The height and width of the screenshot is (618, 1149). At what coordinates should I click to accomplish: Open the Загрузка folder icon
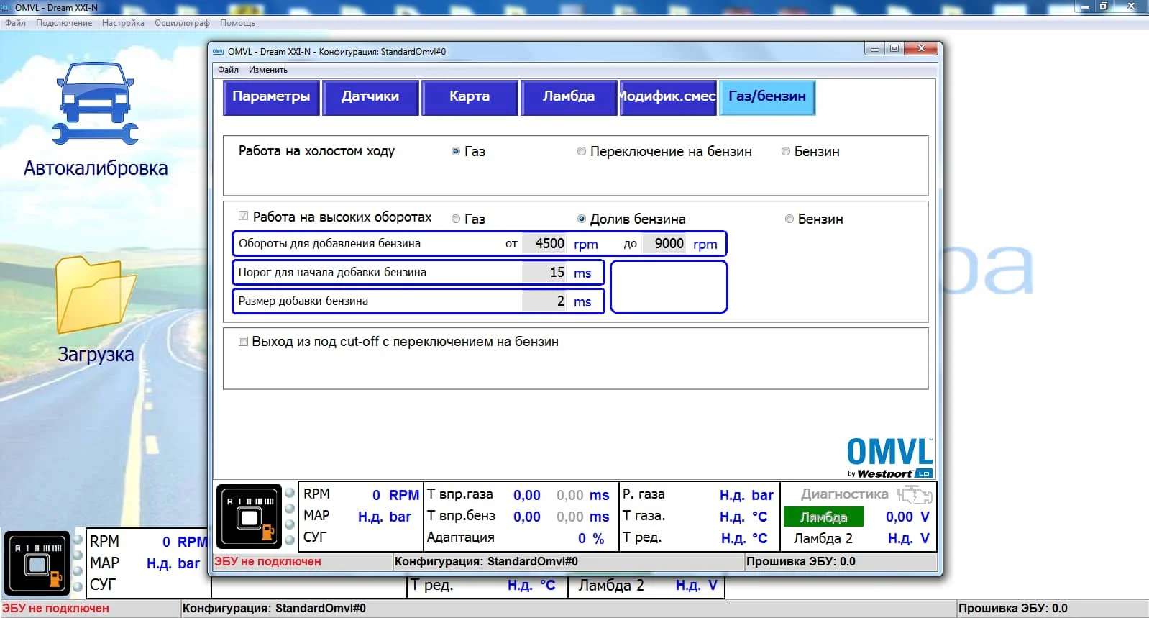click(95, 295)
